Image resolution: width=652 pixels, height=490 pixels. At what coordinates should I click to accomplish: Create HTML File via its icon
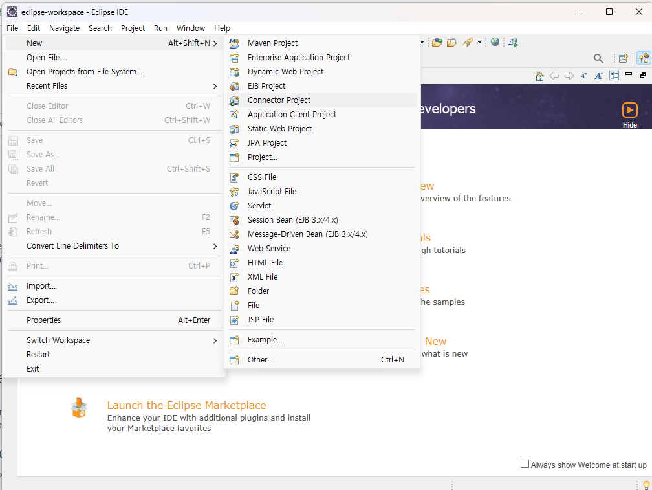[x=235, y=262]
